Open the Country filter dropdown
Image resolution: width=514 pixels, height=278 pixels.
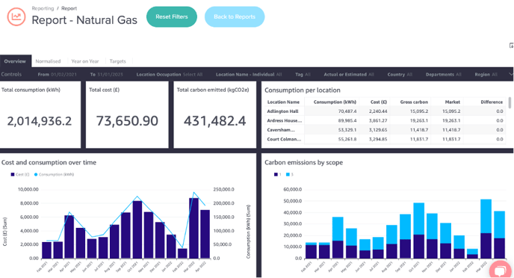(x=400, y=75)
